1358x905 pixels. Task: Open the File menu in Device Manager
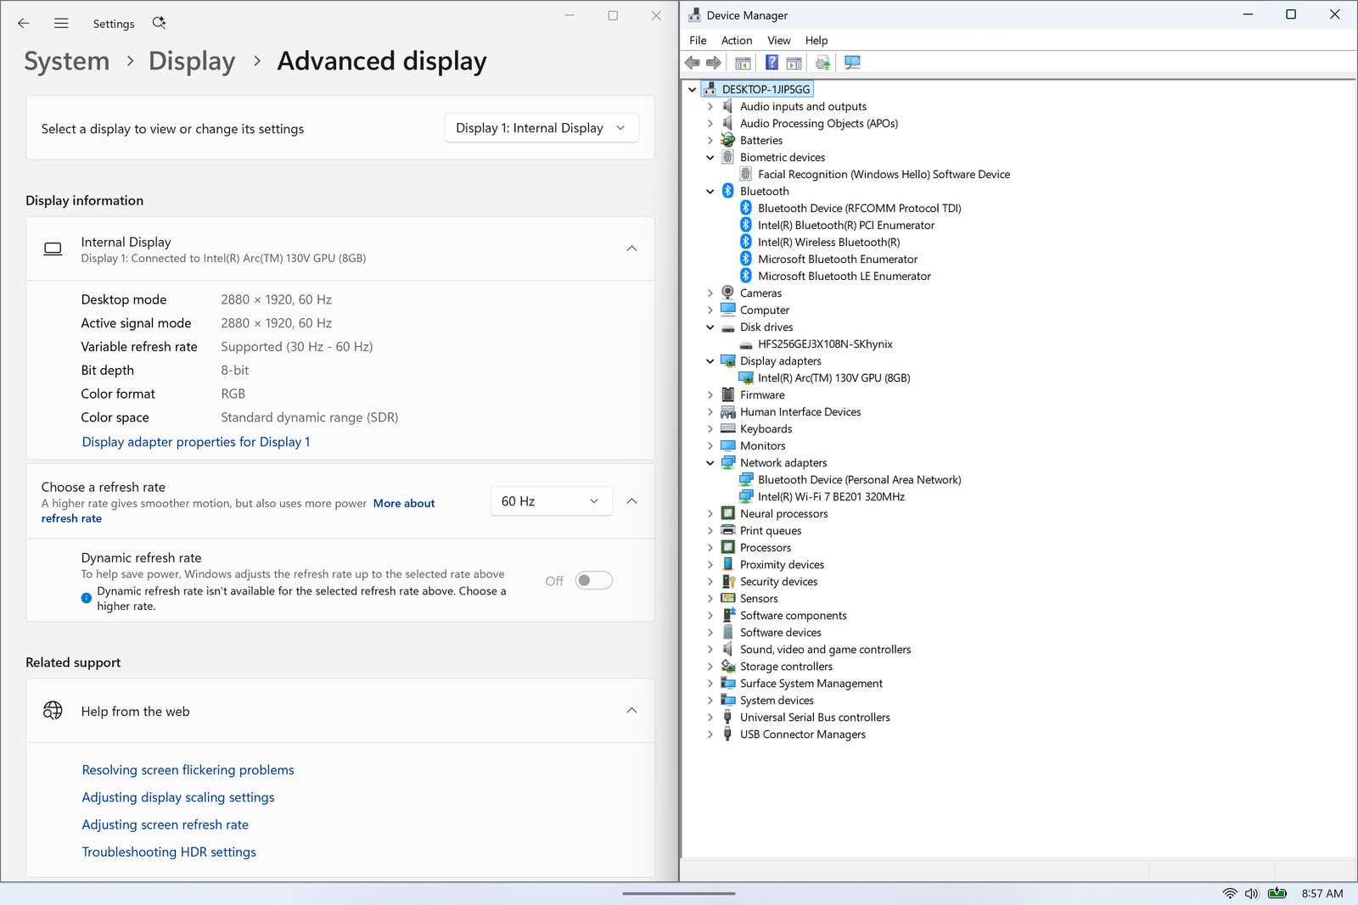pos(698,40)
